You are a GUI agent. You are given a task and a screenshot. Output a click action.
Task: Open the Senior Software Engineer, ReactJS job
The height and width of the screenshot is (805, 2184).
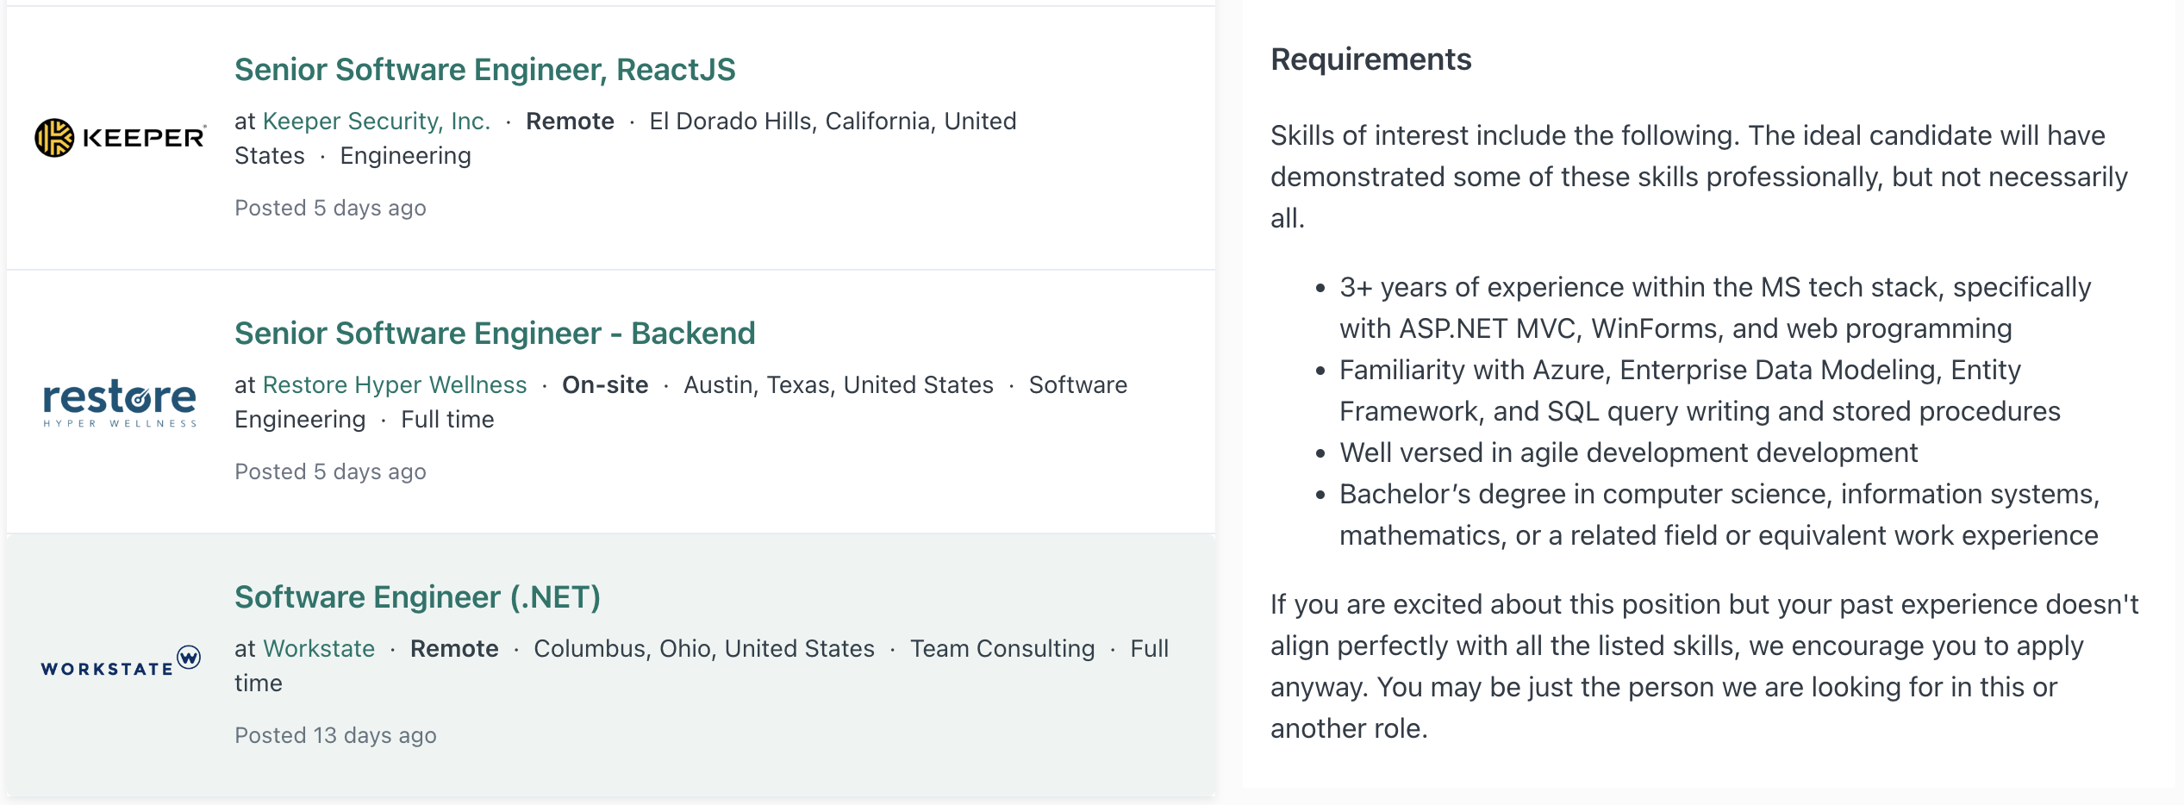tap(484, 70)
